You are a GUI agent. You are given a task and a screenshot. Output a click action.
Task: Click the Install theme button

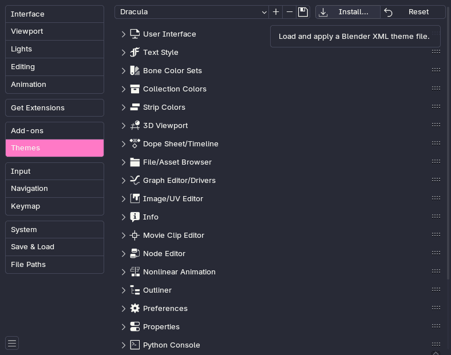(x=348, y=12)
